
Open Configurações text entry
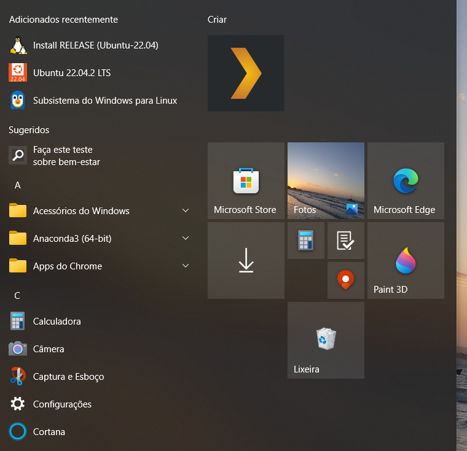pos(62,404)
